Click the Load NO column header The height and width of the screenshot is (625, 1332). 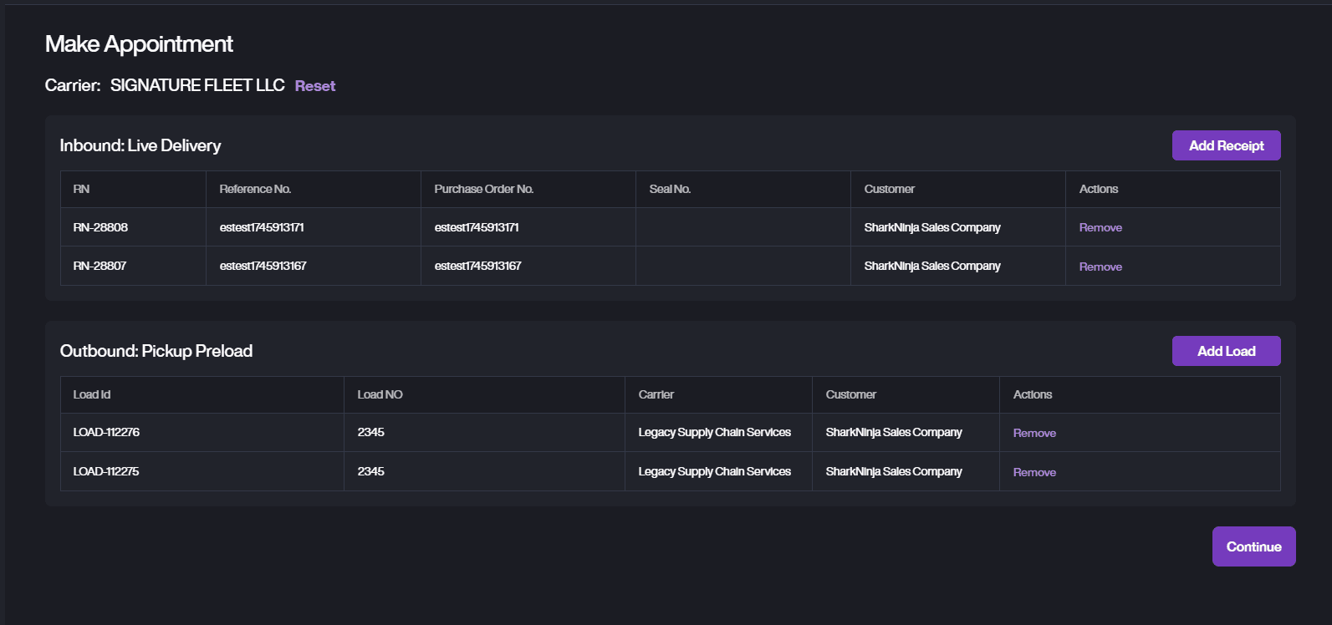[x=380, y=394]
